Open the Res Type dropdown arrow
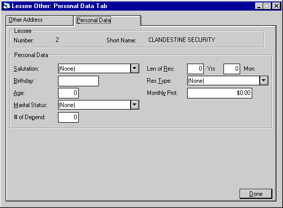The image size is (283, 208). (264, 81)
